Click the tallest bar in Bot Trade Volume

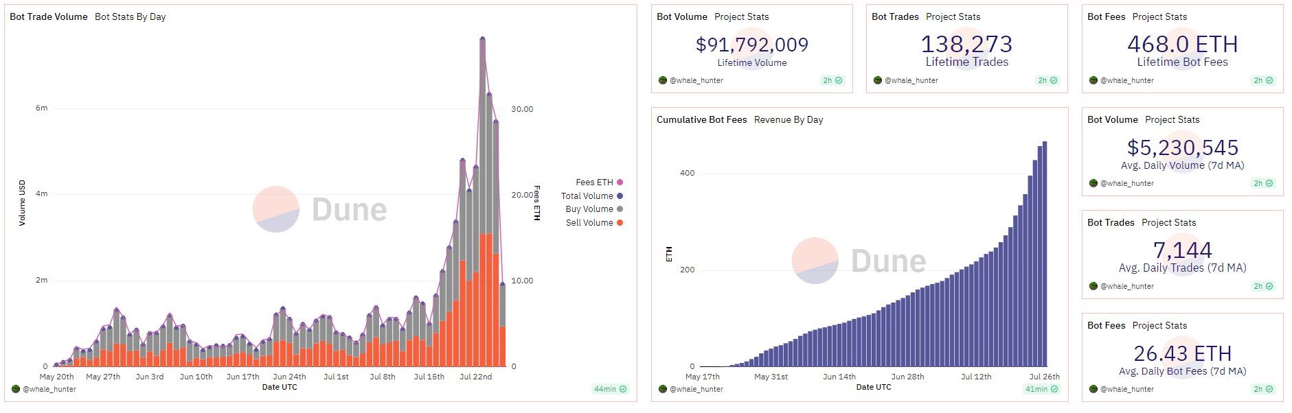pos(483,206)
